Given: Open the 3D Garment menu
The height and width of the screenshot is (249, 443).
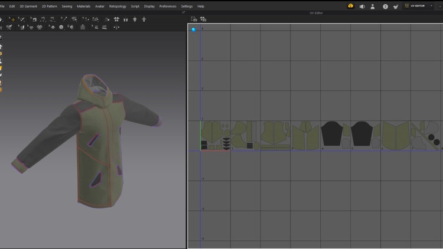Looking at the screenshot, I should pyautogui.click(x=28, y=6).
